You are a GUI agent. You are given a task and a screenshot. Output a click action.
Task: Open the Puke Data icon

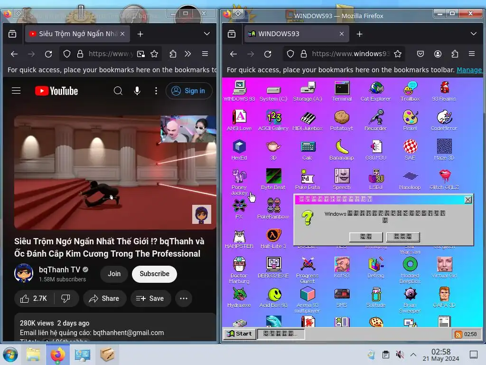(308, 179)
